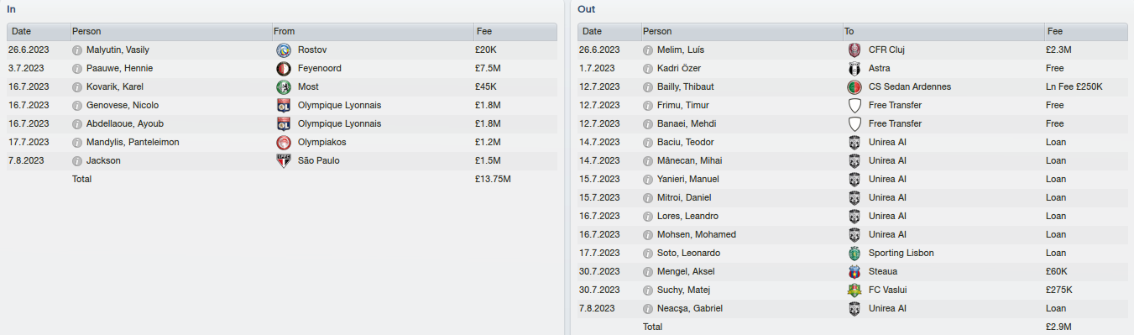This screenshot has height=335, width=1134.
Task: Click the Feyenoord club badge icon
Action: (x=283, y=68)
